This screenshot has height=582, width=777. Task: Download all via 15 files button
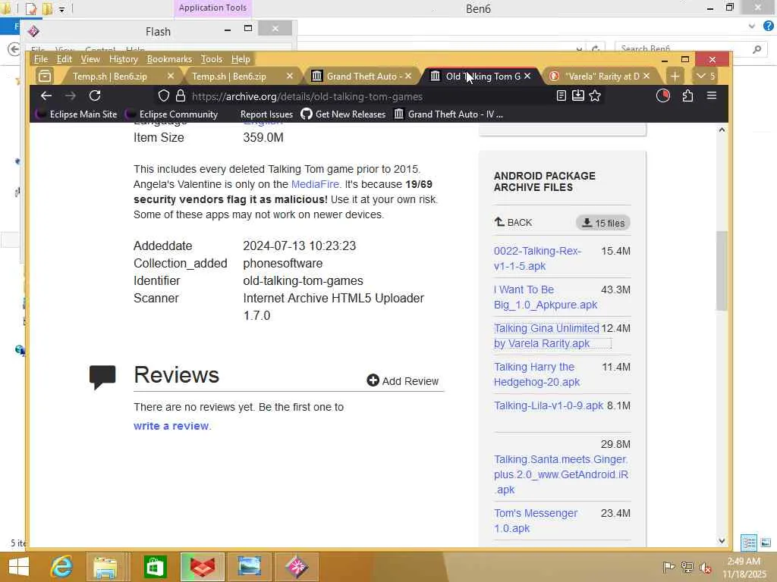click(x=602, y=223)
